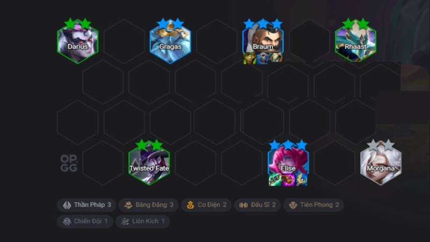Click the Twisted Fate champion portrait
This screenshot has width=430, height=242.
(149, 163)
